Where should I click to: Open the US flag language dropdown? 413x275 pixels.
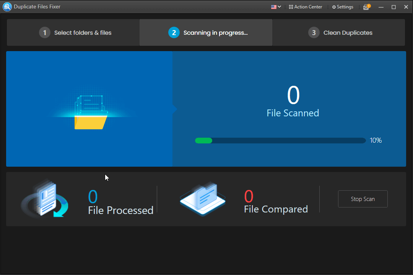point(276,7)
